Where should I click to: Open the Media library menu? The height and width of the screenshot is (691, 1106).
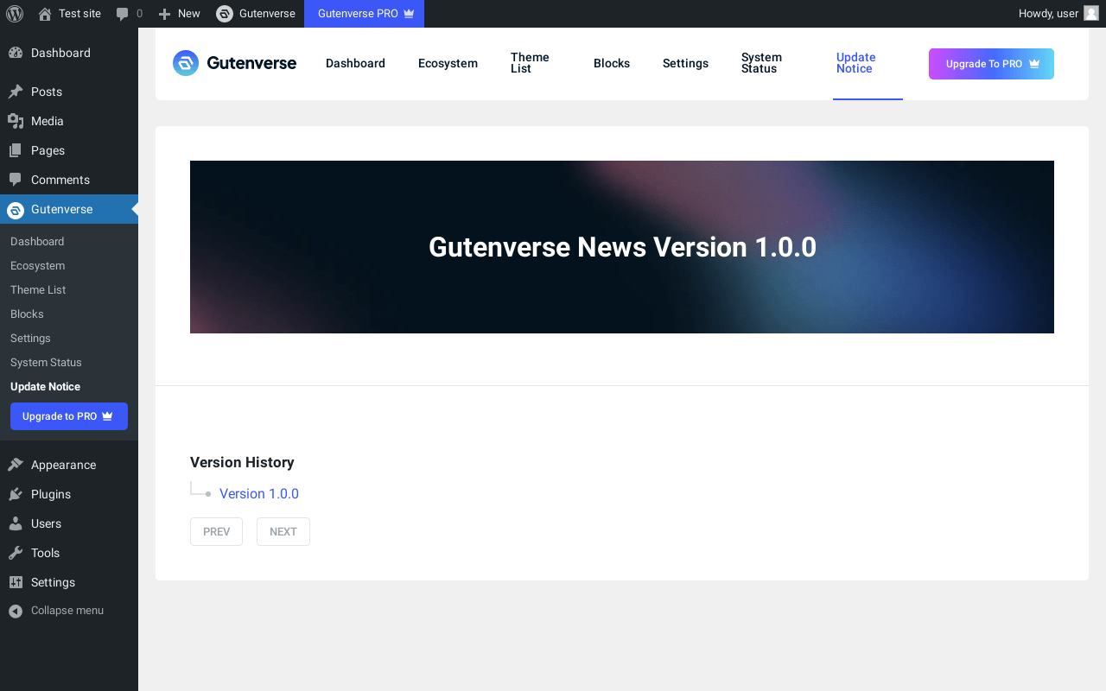pos(69,121)
